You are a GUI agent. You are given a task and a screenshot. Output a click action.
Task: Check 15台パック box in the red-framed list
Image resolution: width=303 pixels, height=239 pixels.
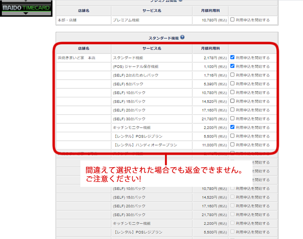click(x=232, y=101)
